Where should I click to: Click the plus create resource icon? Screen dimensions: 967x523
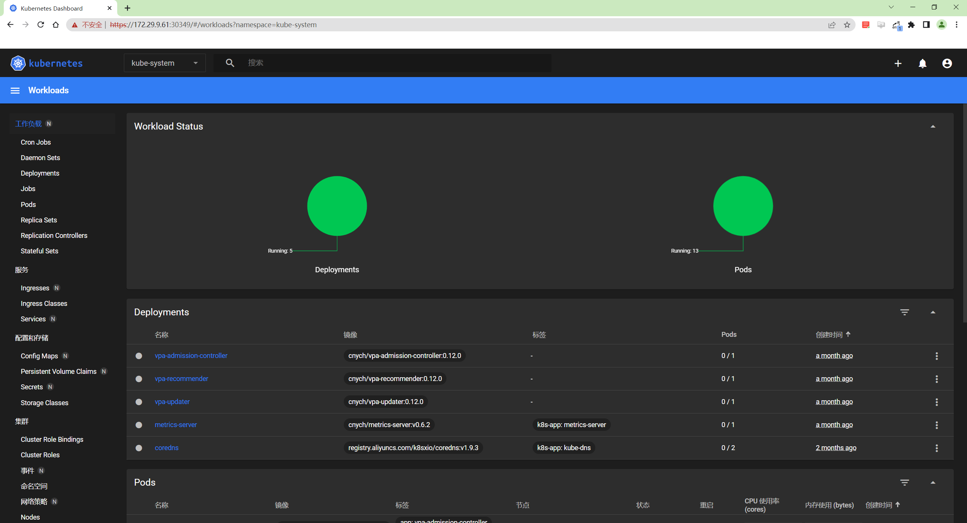coord(898,63)
